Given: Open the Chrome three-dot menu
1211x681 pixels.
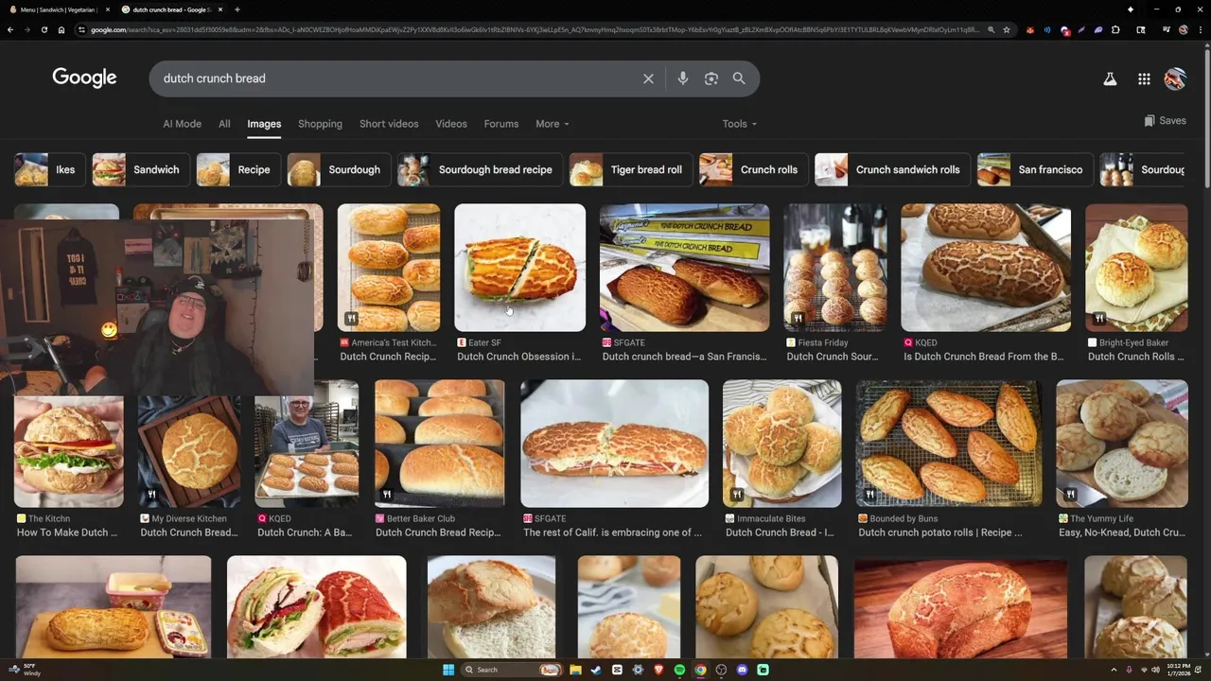Looking at the screenshot, I should [x=1201, y=29].
